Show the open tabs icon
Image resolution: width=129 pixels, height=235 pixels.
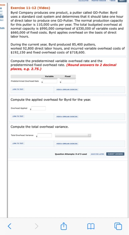(118, 226)
